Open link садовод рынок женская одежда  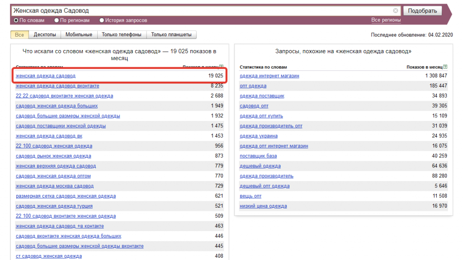(x=53, y=156)
